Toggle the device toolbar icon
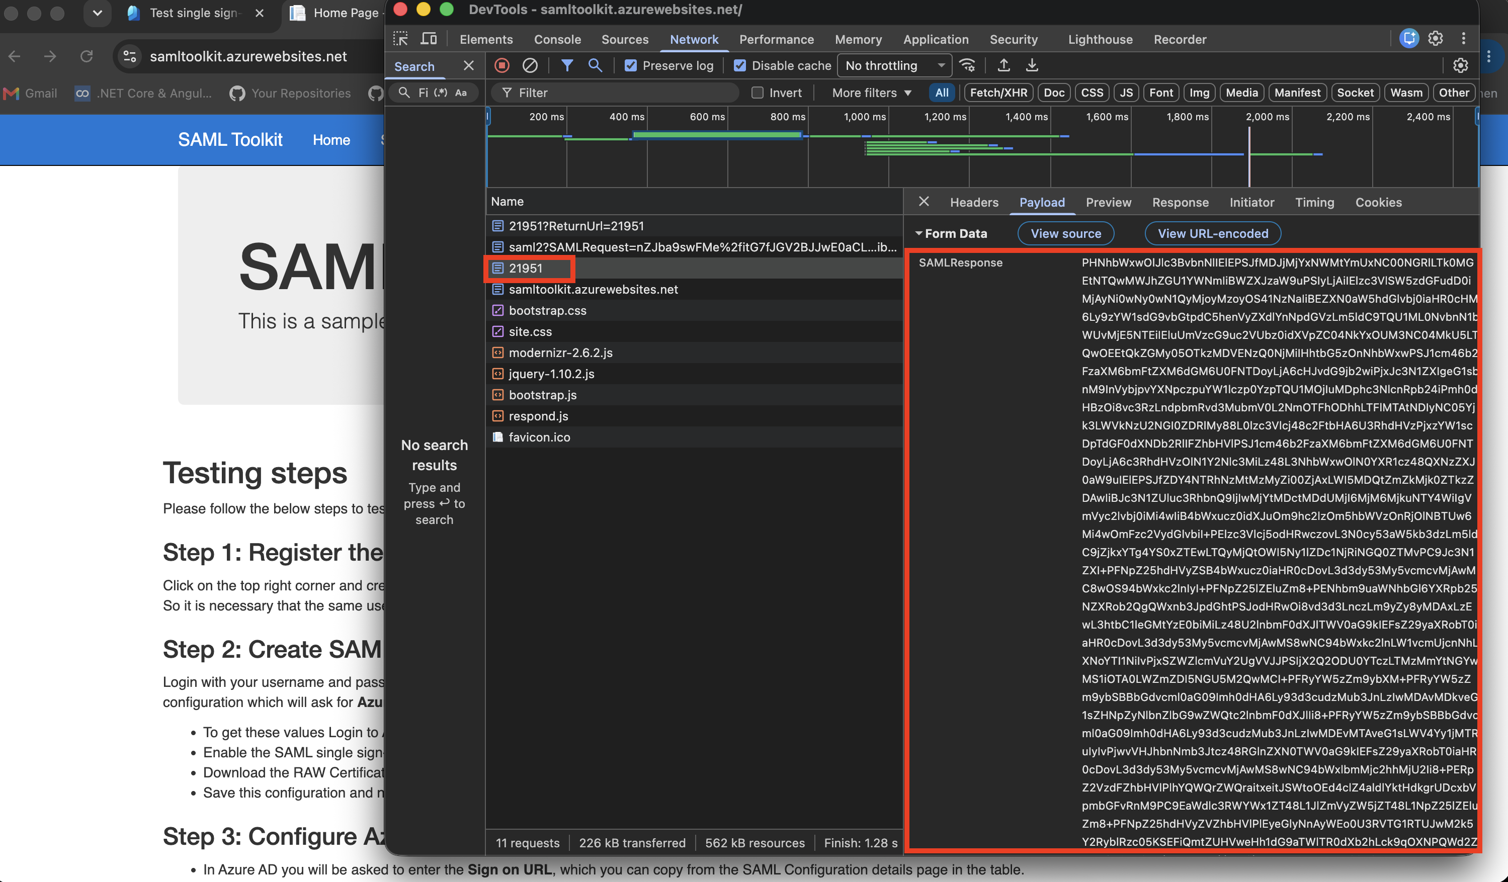 pyautogui.click(x=429, y=40)
